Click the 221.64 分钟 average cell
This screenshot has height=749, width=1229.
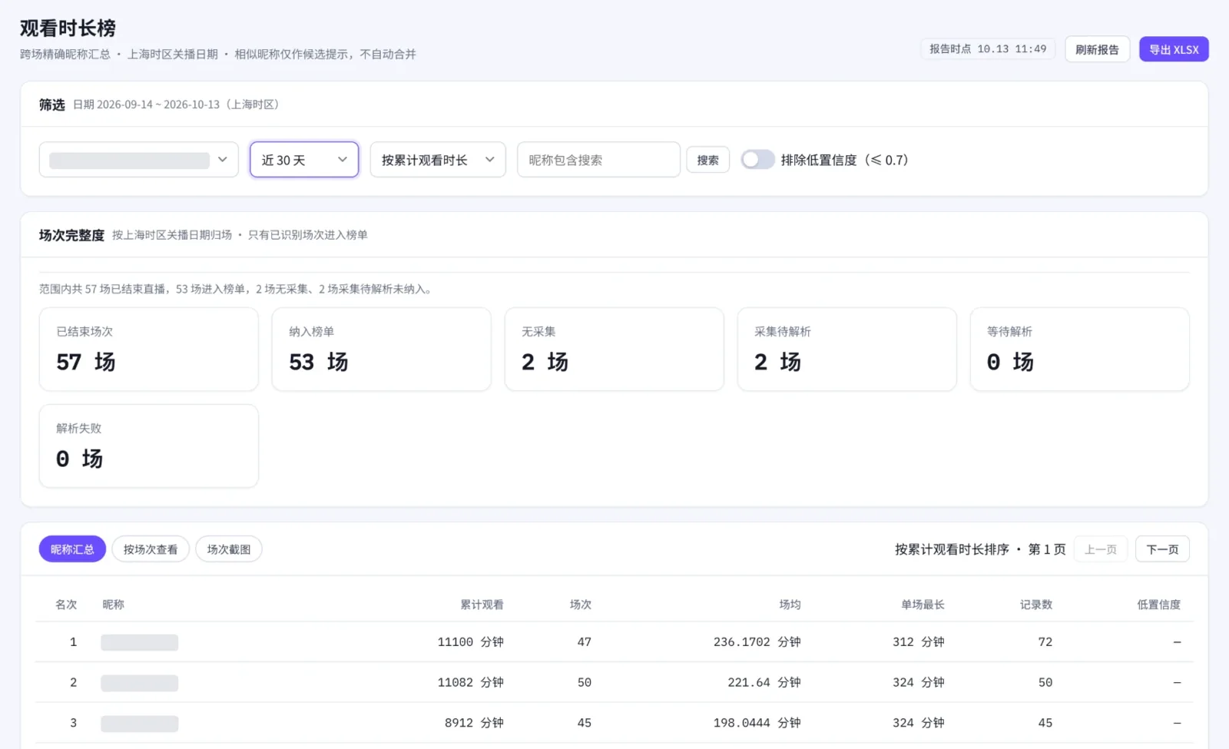[x=764, y=682]
